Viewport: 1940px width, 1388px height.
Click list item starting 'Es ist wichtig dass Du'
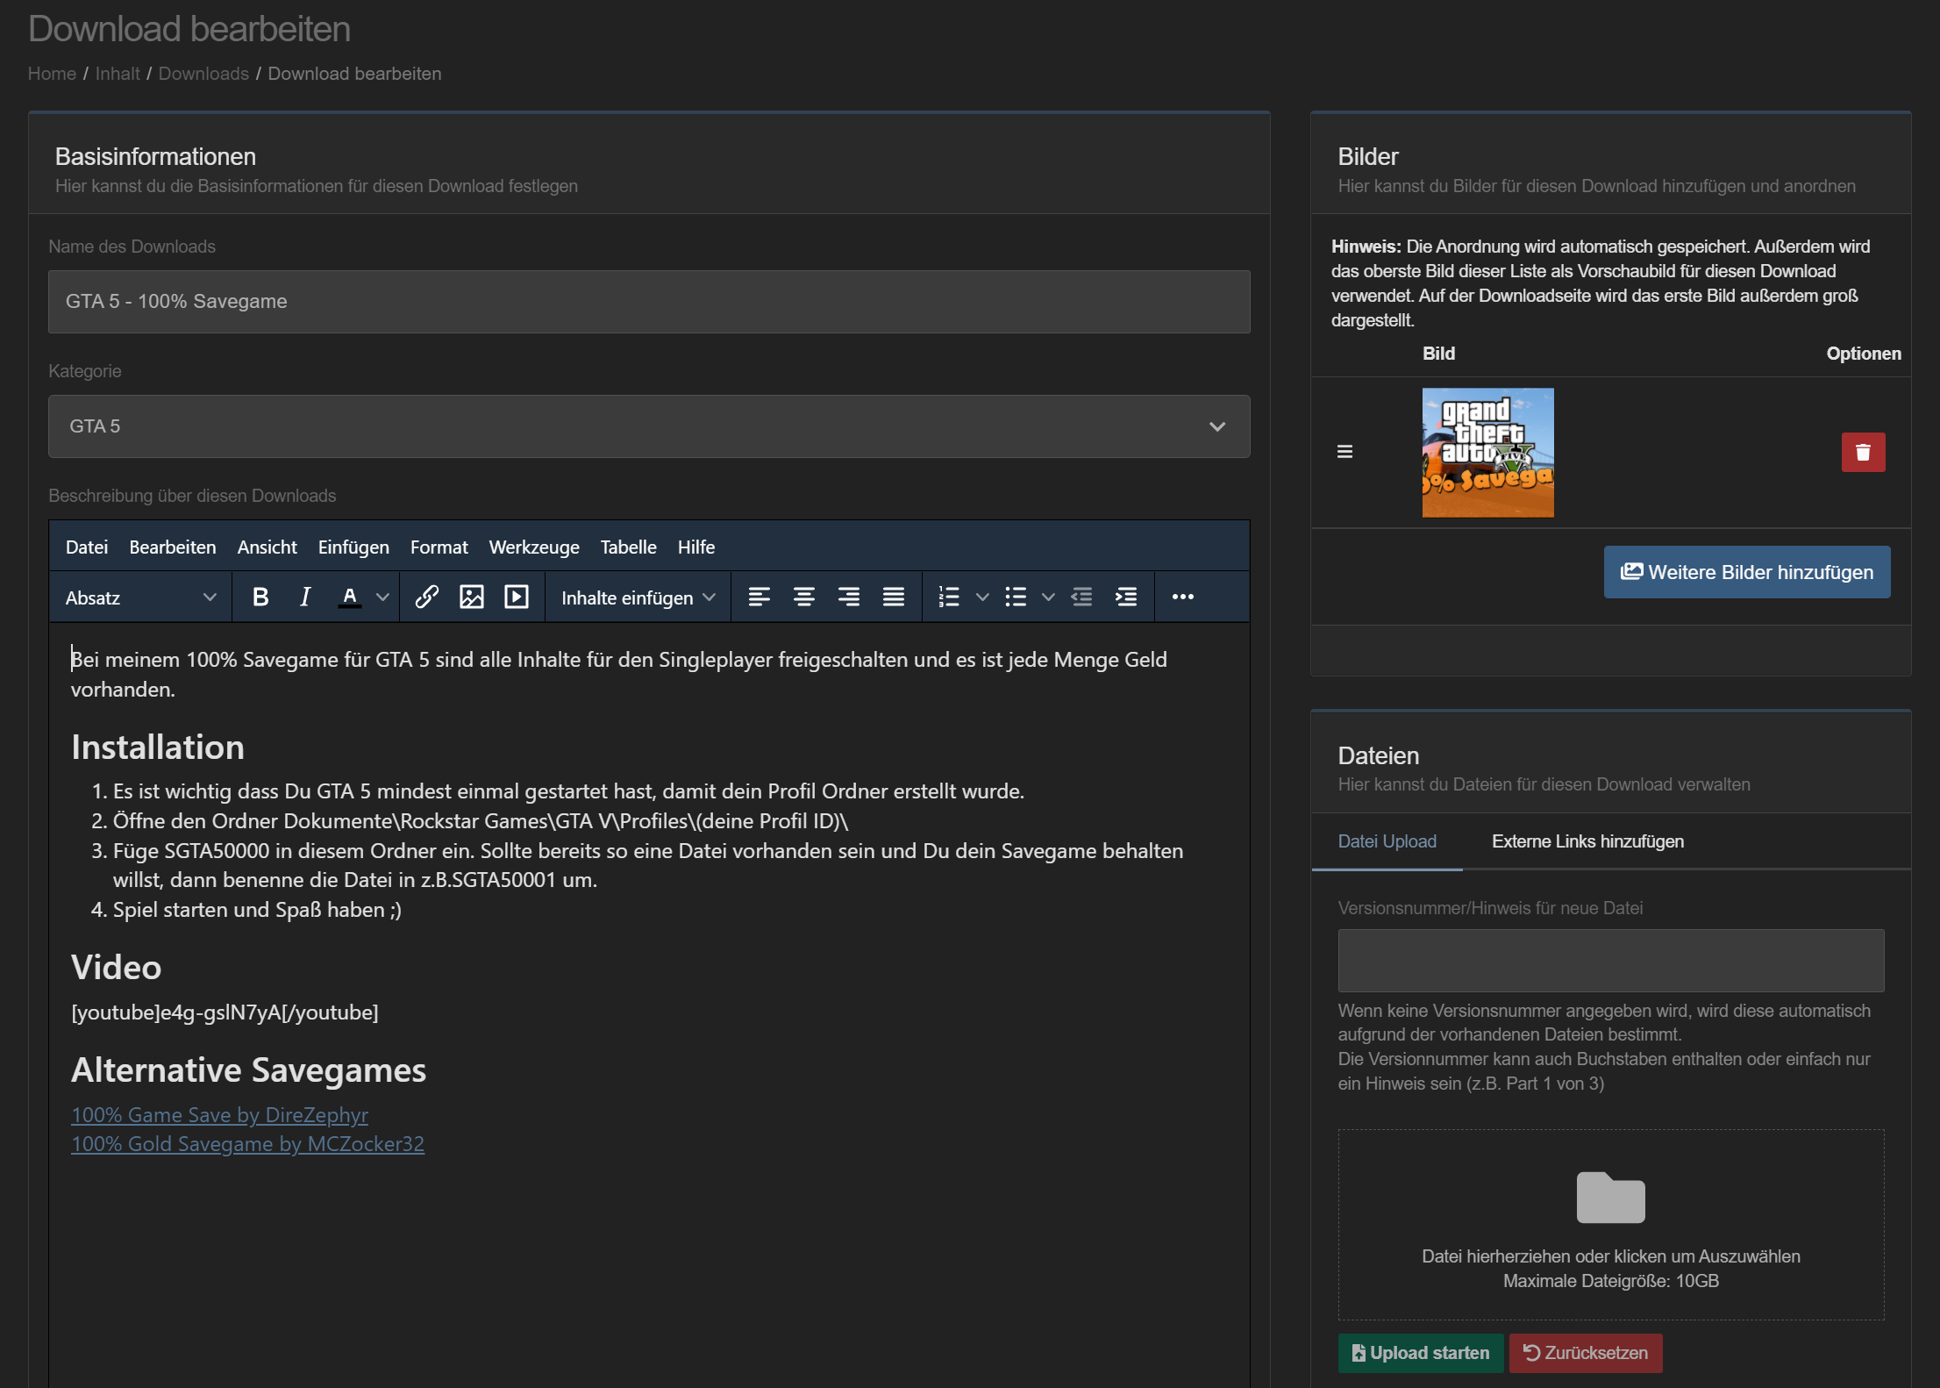[568, 791]
